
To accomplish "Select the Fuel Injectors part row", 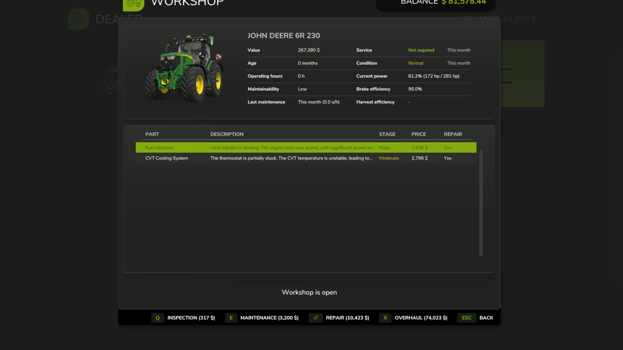I will tap(306, 147).
